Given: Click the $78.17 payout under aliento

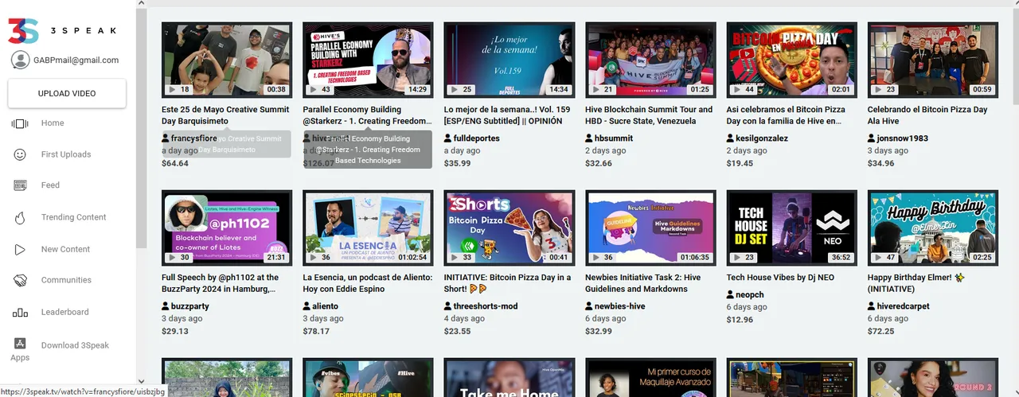Looking at the screenshot, I should (x=316, y=331).
